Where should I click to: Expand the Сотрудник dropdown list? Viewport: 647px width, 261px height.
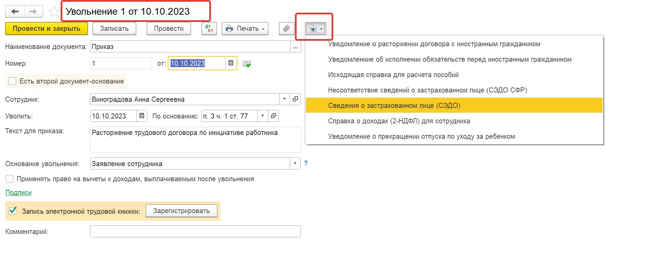click(284, 99)
